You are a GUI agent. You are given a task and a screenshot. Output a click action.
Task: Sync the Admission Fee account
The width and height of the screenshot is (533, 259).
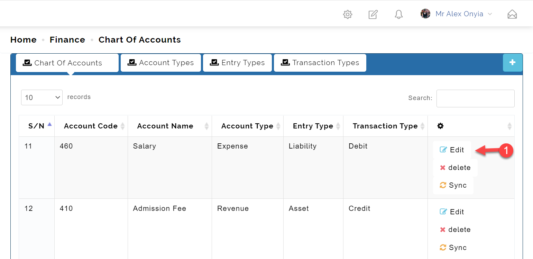coord(453,248)
